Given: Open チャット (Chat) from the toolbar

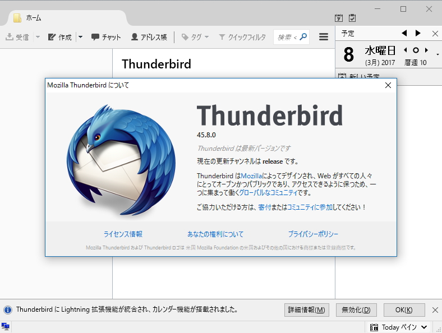Looking at the screenshot, I should (106, 37).
